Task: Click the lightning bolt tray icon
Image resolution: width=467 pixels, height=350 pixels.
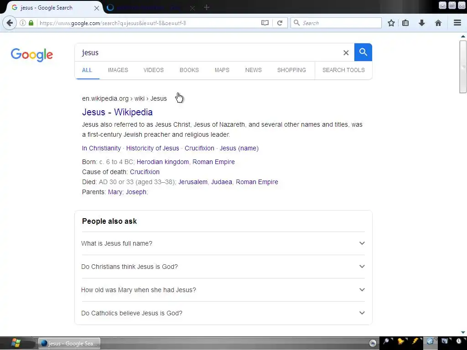Action: (416, 341)
